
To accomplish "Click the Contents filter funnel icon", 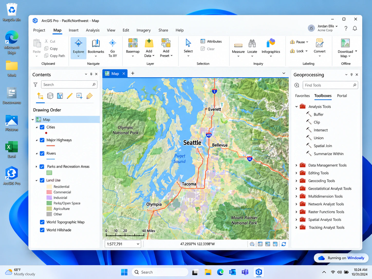I will pyautogui.click(x=35, y=85).
